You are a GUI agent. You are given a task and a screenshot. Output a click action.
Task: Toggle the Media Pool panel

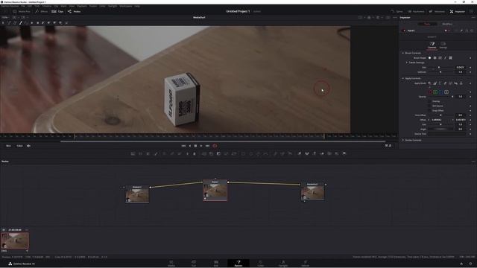pyautogui.click(x=22, y=12)
